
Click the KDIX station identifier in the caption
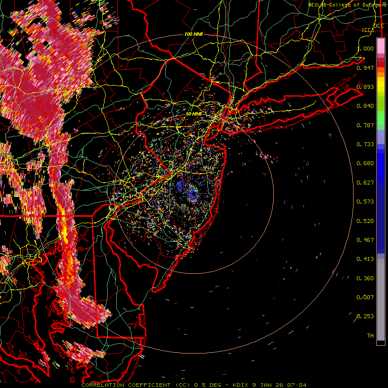click(240, 385)
